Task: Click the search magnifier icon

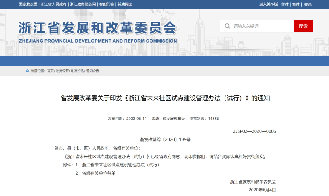Action: pos(227,26)
